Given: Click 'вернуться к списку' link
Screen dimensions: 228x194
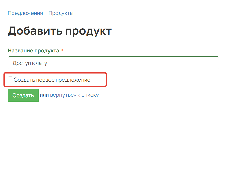Looking at the screenshot, I should [x=75, y=95].
